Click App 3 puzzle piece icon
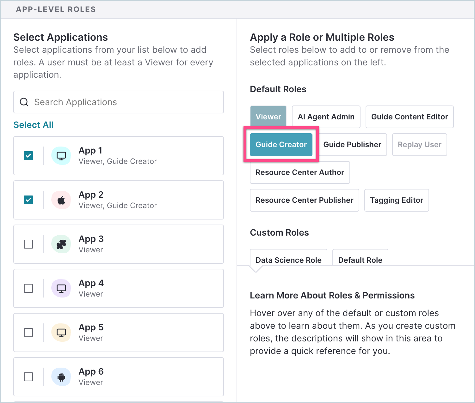Screen dimensions: 475x403 (61, 244)
